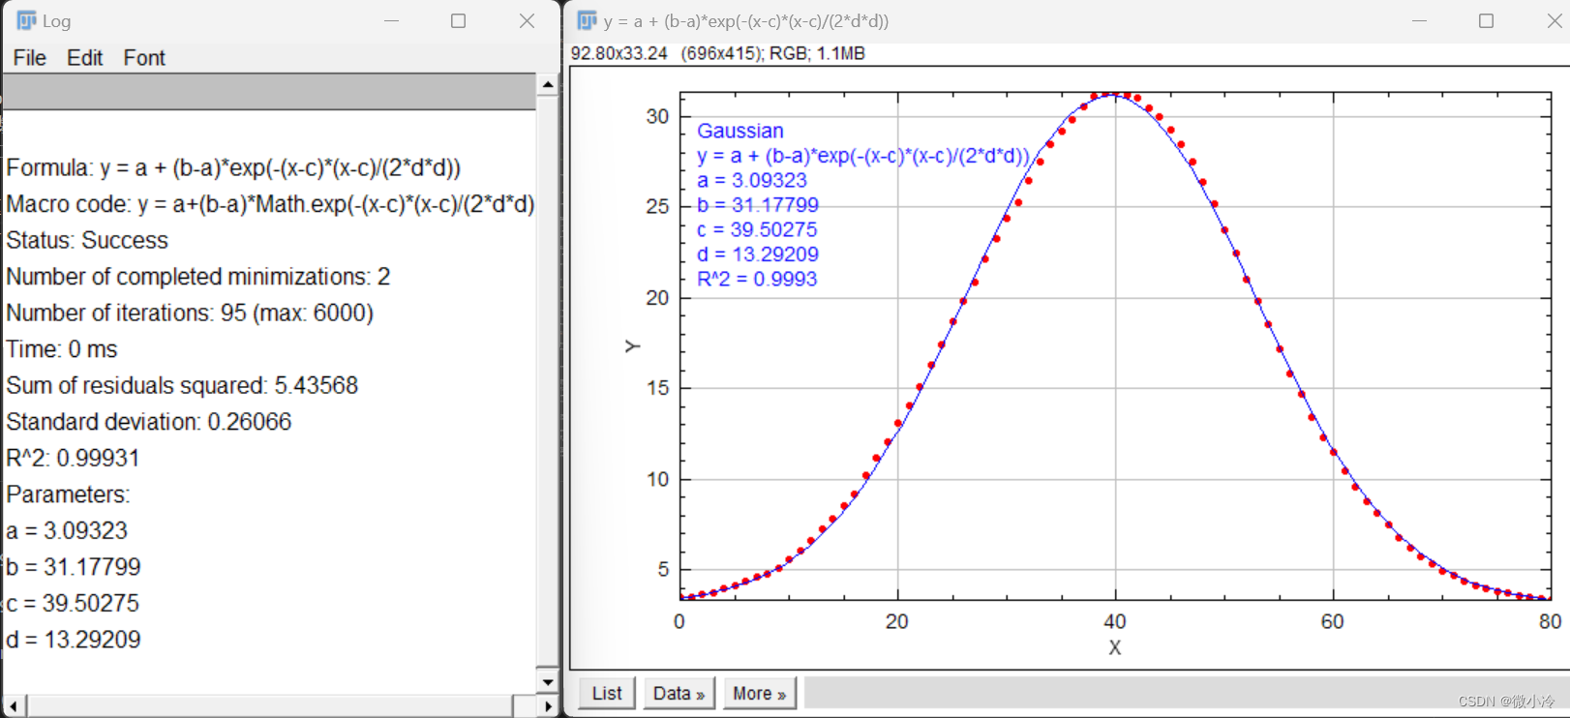Open the Edit menu in Log window
Viewport: 1570px width, 718px height.
click(84, 58)
